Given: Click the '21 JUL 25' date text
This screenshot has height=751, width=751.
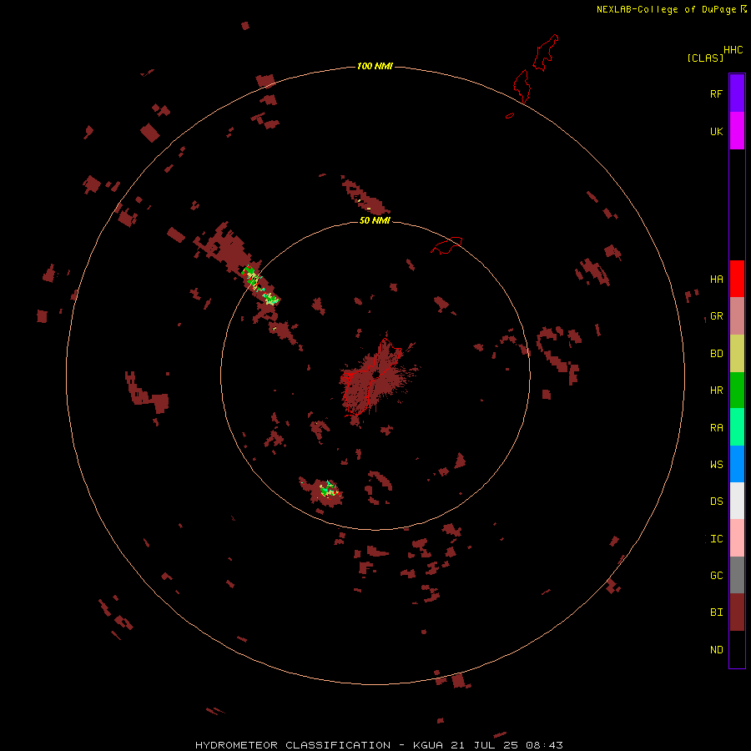Looking at the screenshot, I should [x=484, y=745].
